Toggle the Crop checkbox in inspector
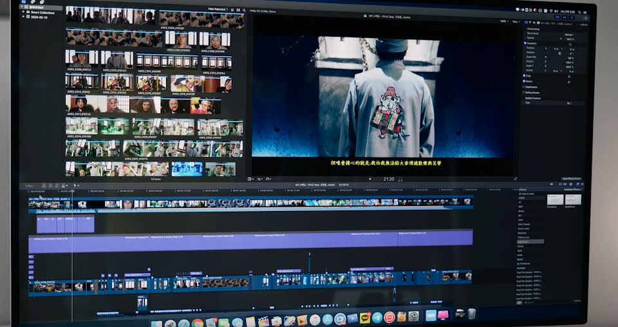Screen dimensions: 618x327 pos(524,76)
